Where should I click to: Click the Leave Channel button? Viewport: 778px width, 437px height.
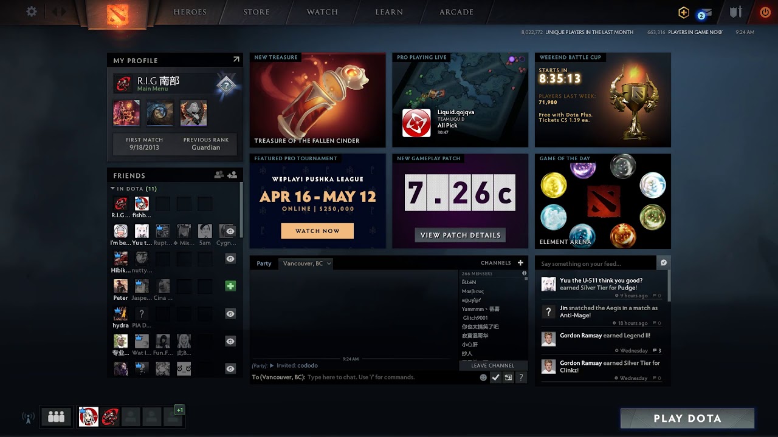pyautogui.click(x=493, y=365)
